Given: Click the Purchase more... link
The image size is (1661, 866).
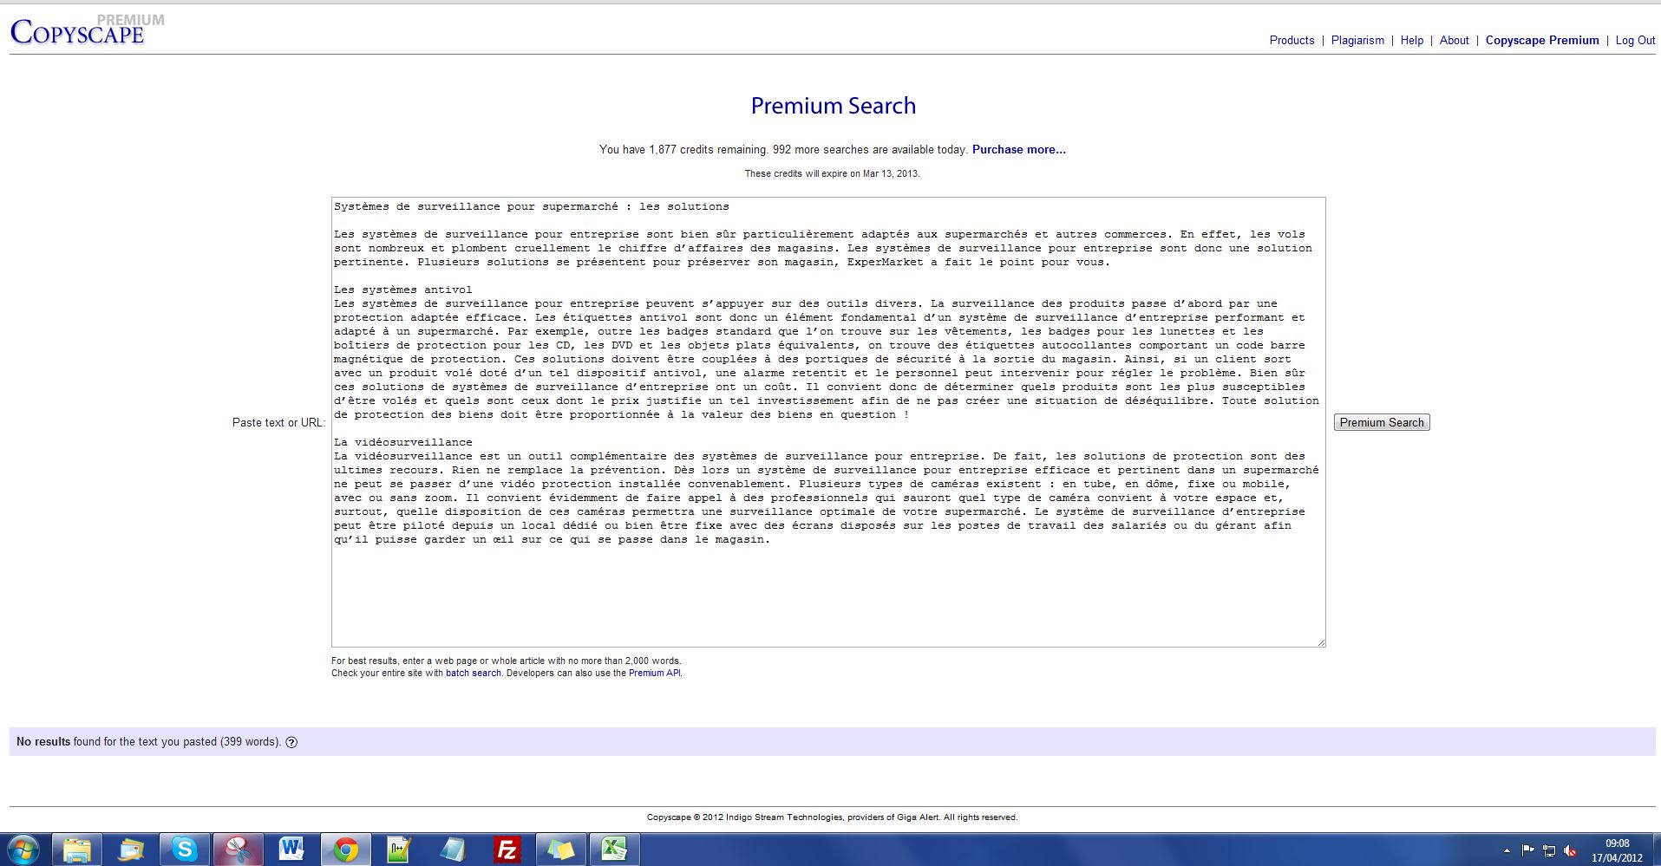Looking at the screenshot, I should pos(1018,149).
